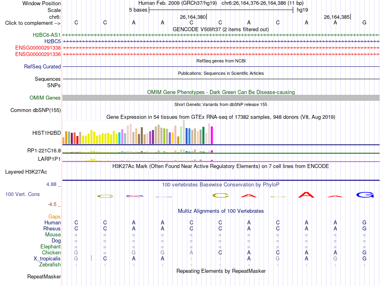Click 'Click to complement -->' label
Image resolution: width=380 pixels, height=286 pixels.
point(33,23)
